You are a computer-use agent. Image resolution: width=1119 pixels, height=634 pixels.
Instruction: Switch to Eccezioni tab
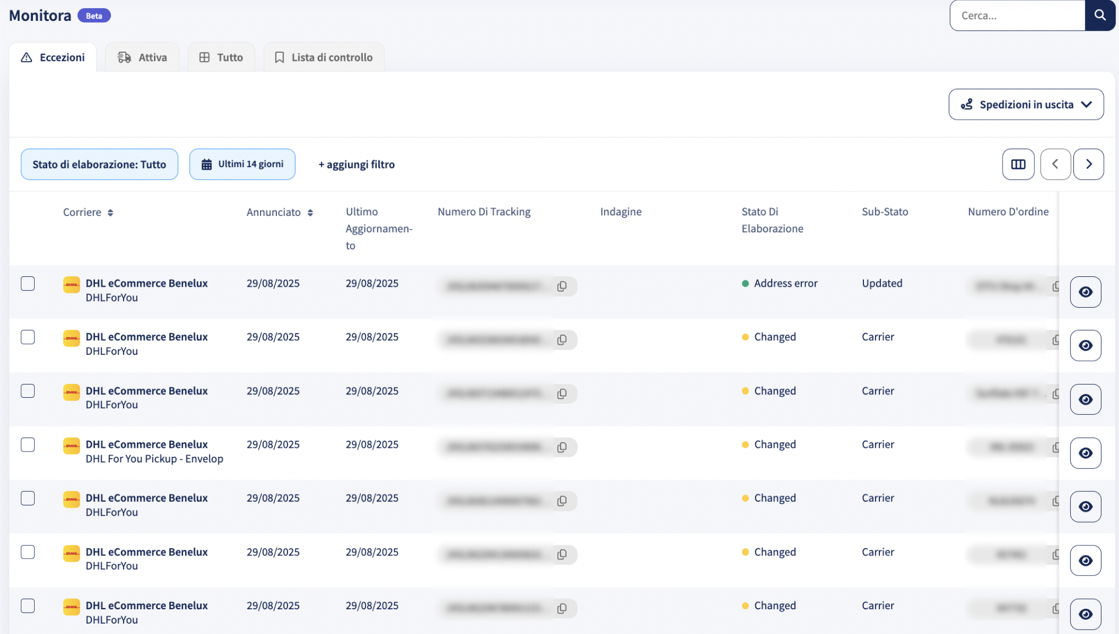pos(53,57)
